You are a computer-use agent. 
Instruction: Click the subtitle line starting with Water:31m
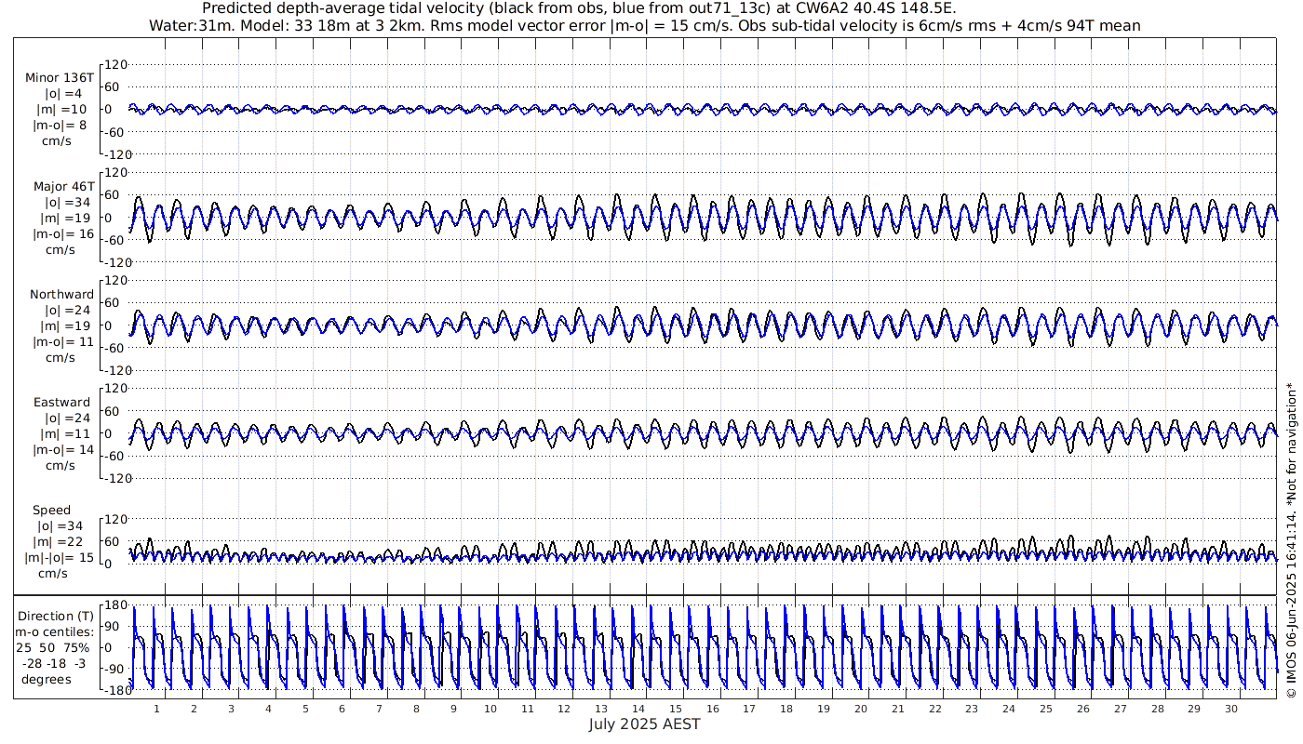(644, 25)
